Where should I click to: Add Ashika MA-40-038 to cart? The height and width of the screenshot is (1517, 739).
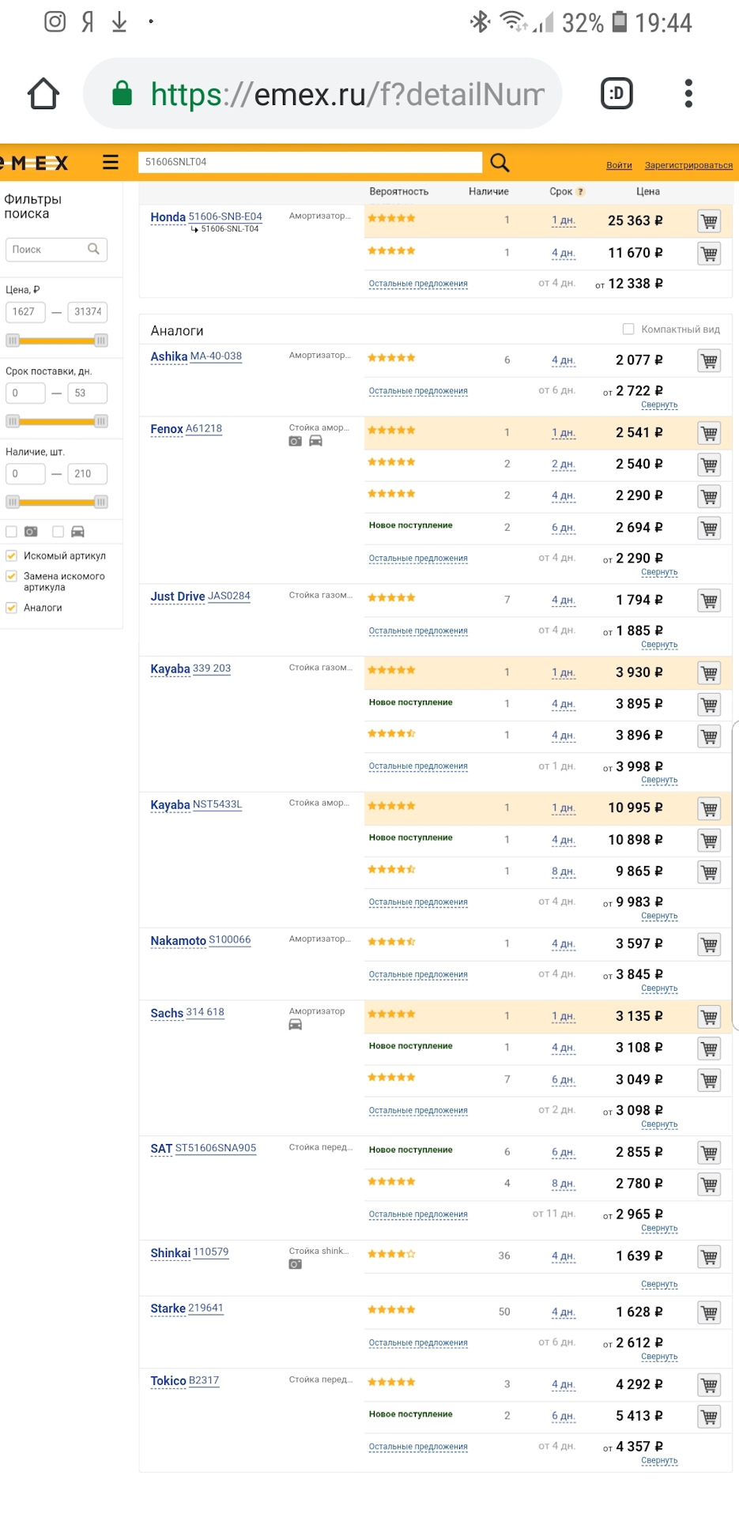(709, 360)
